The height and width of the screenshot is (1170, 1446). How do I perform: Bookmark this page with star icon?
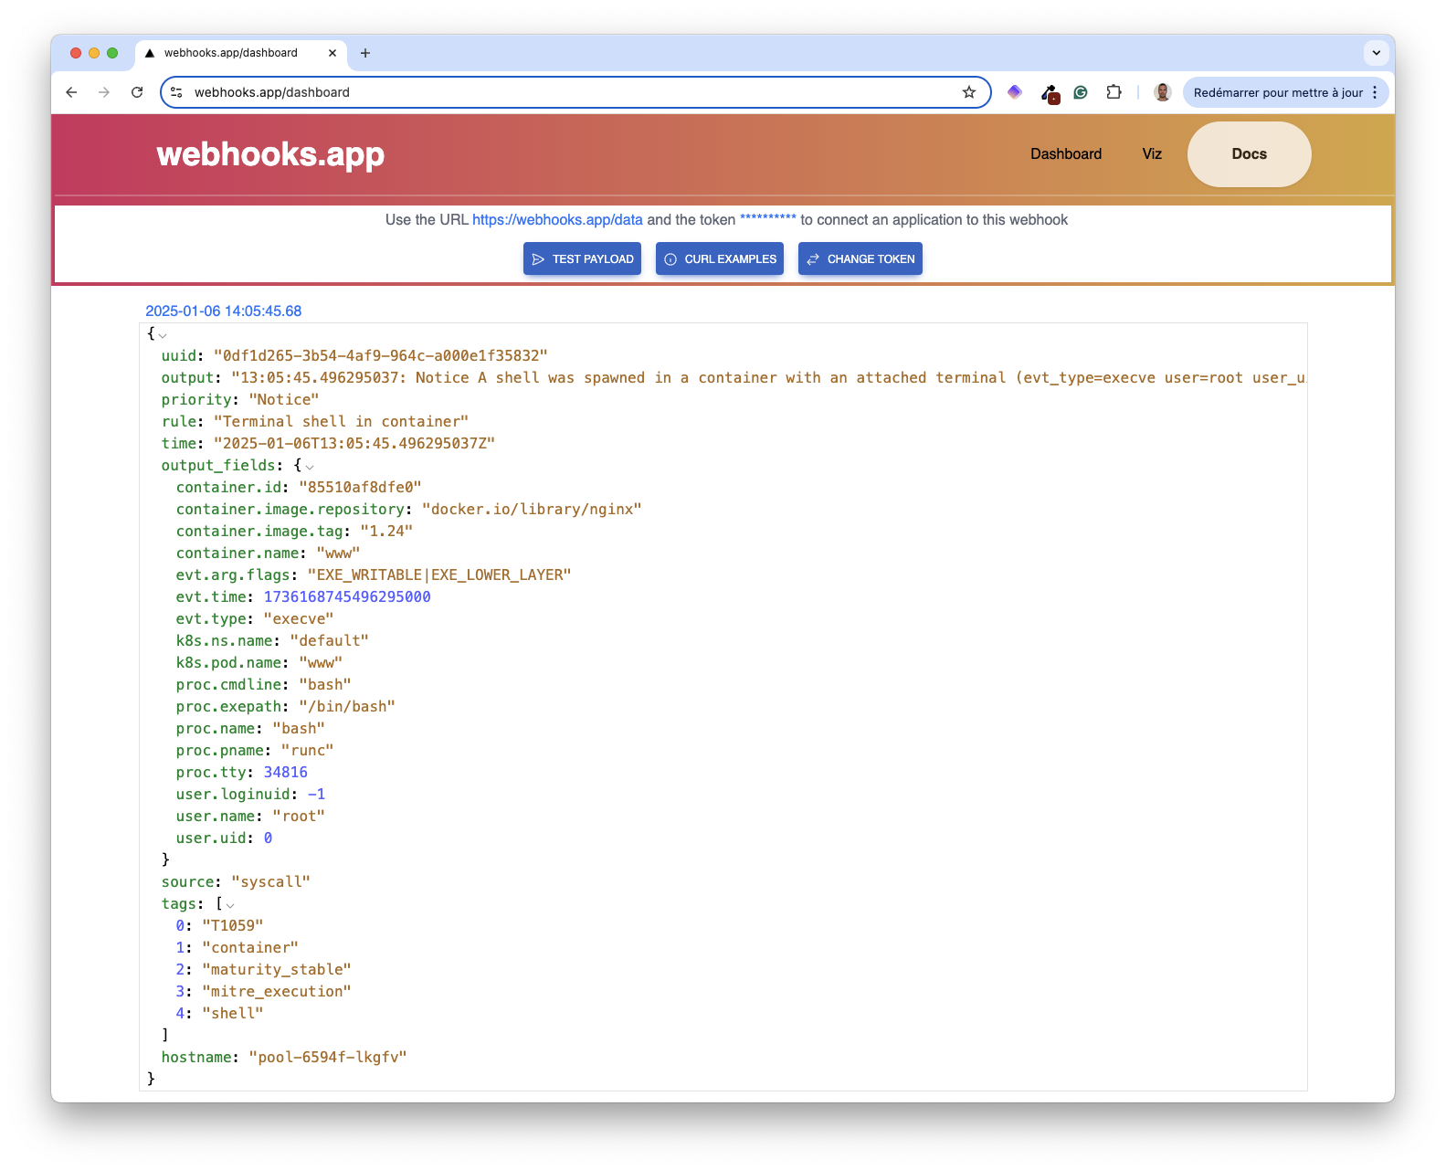[x=969, y=92]
